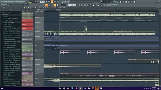Viewport: 161px width, 90px height.
Task: Open the FILE menu
Action: click(2, 2)
